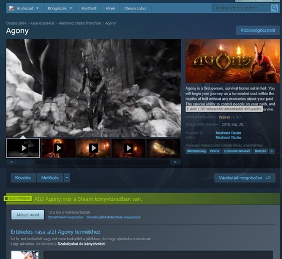Viewport: 282px width, 259px height.
Task: Click the Követés button
Action: (x=23, y=178)
